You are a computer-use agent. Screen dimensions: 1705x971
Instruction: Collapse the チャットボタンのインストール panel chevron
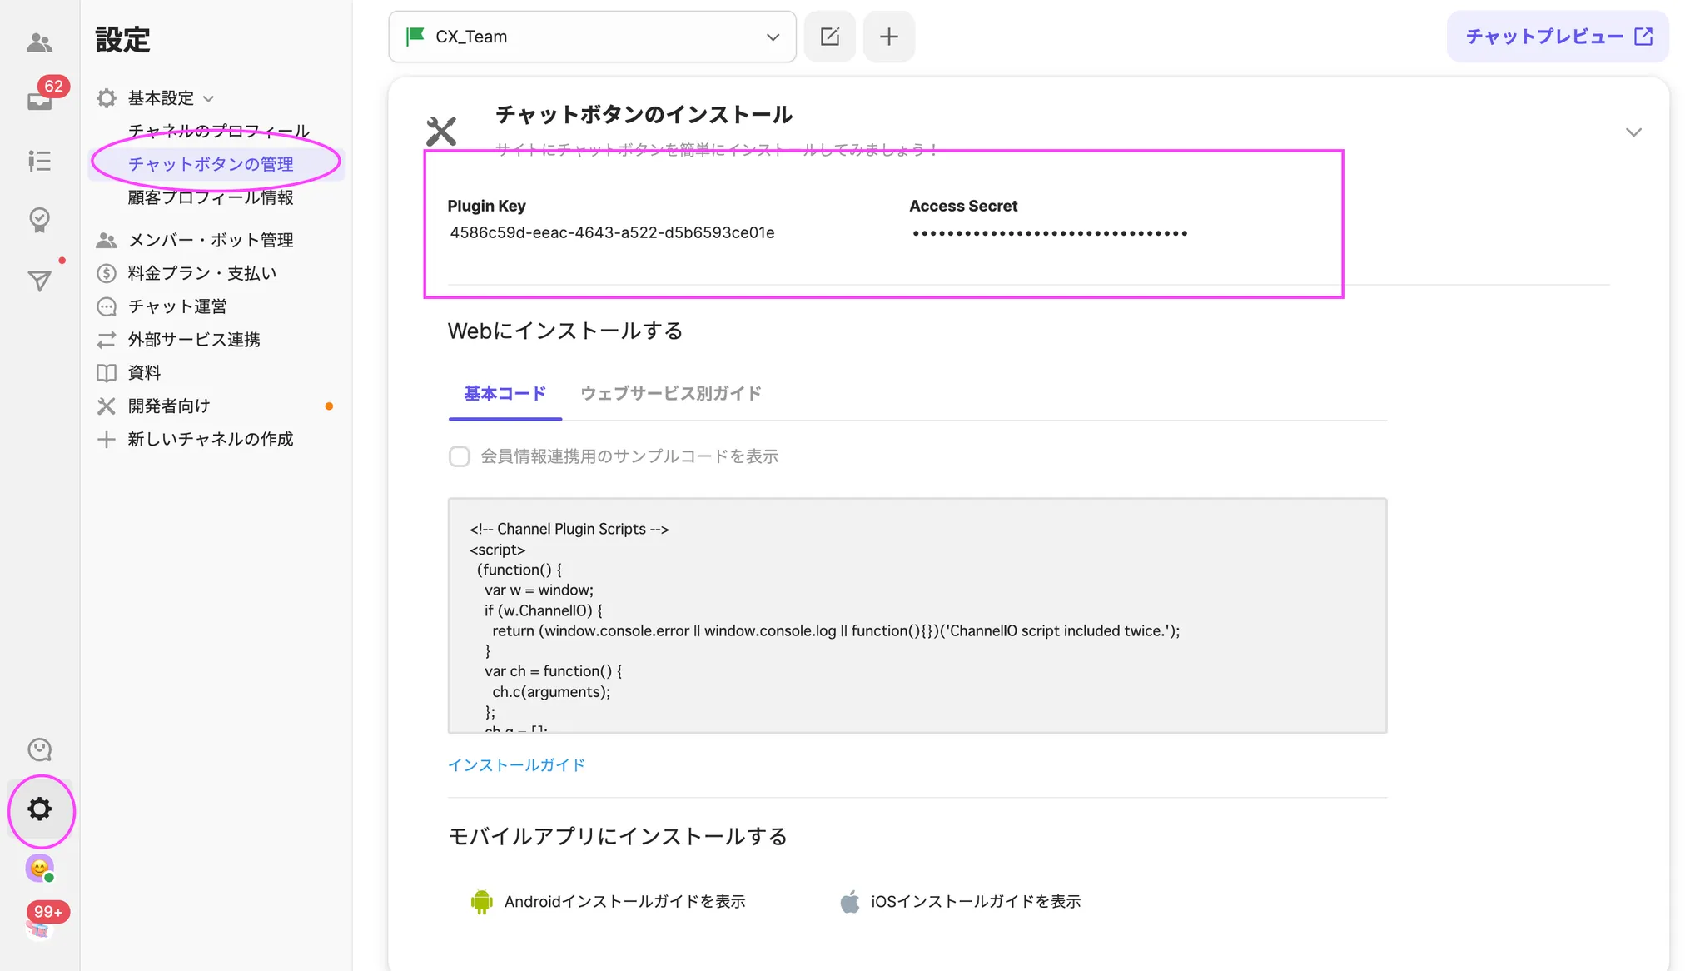(1633, 132)
